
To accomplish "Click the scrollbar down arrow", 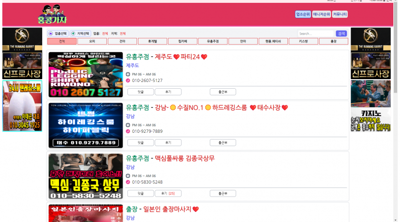I will tap(396, 220).
